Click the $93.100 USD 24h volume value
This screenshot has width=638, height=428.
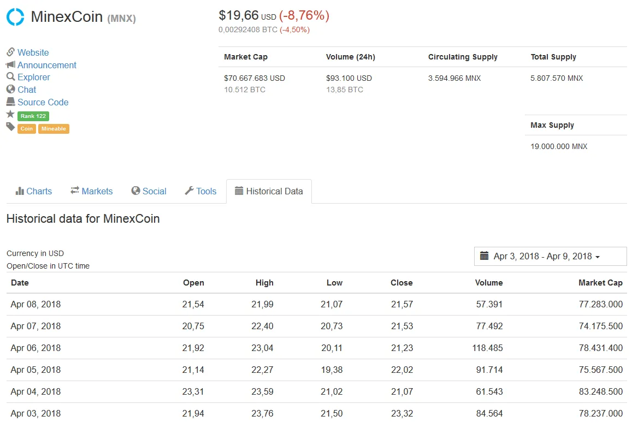348,78
